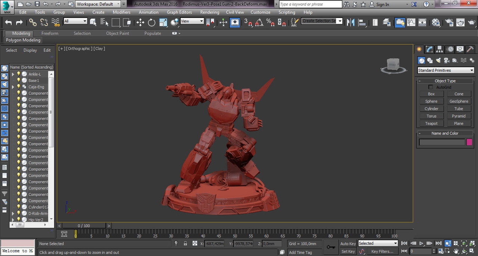
Task: Expand the Hip-Ver2 tree node
Action: pos(13,220)
